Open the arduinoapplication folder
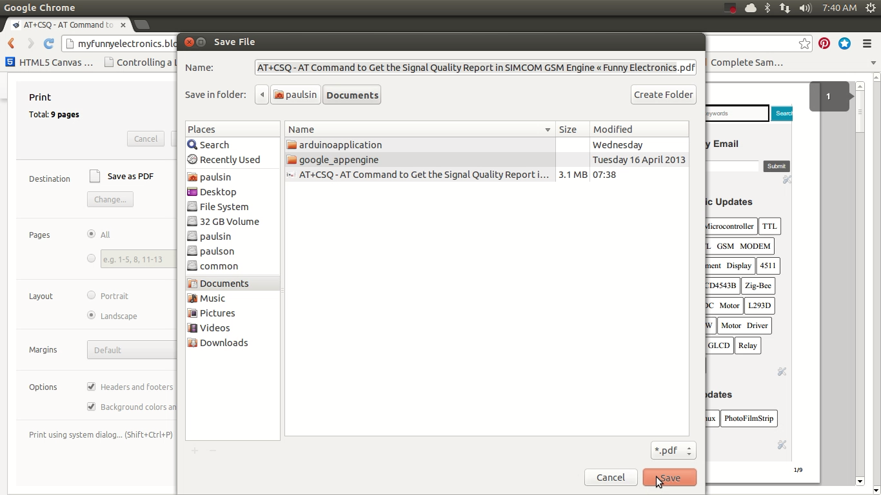Image resolution: width=881 pixels, height=495 pixels. click(486, 145)
